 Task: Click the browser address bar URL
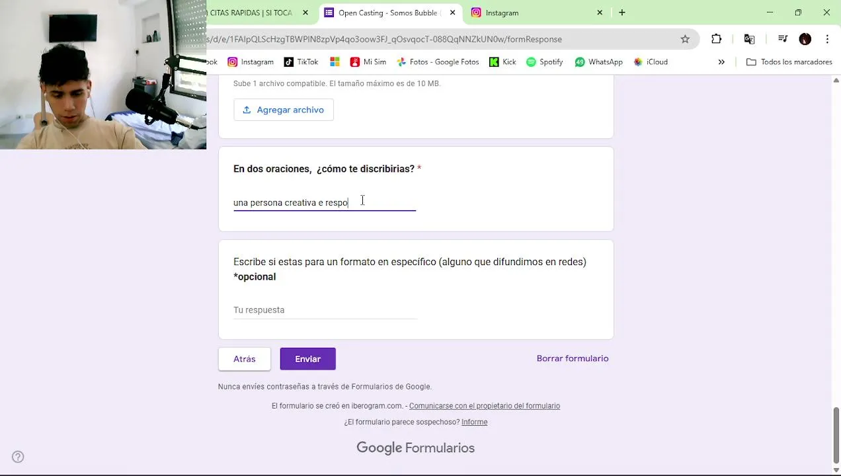pos(384,39)
